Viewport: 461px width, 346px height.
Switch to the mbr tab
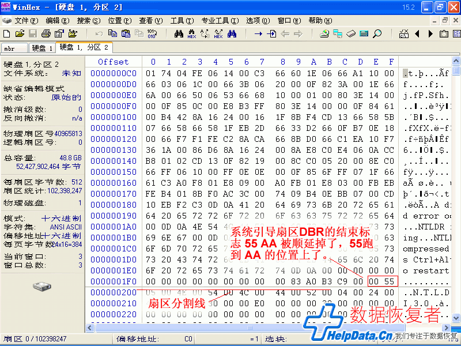coord(15,48)
